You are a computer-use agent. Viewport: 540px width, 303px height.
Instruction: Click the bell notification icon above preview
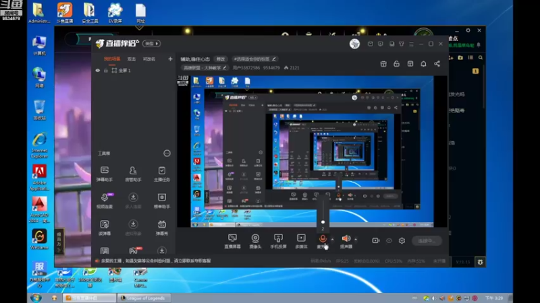424,64
